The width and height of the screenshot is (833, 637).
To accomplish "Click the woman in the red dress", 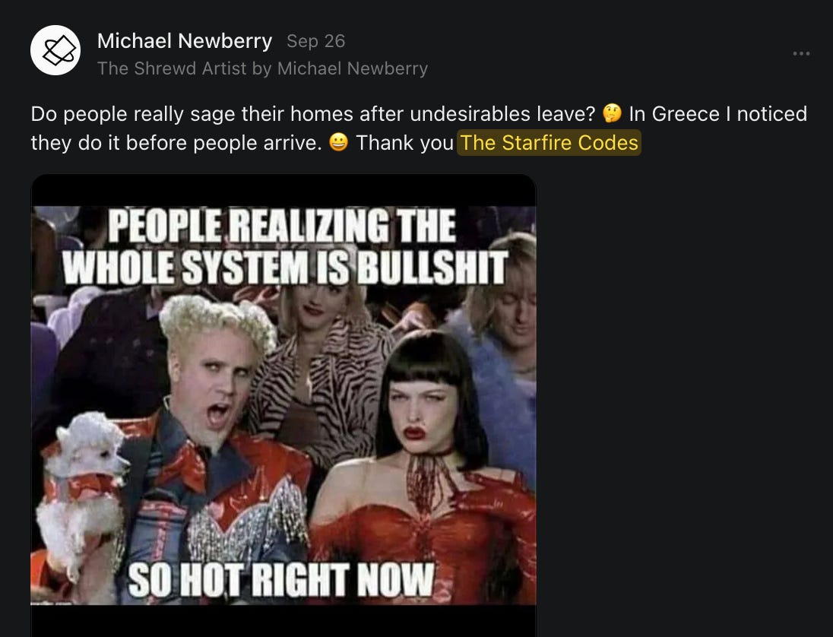I will pos(425,467).
